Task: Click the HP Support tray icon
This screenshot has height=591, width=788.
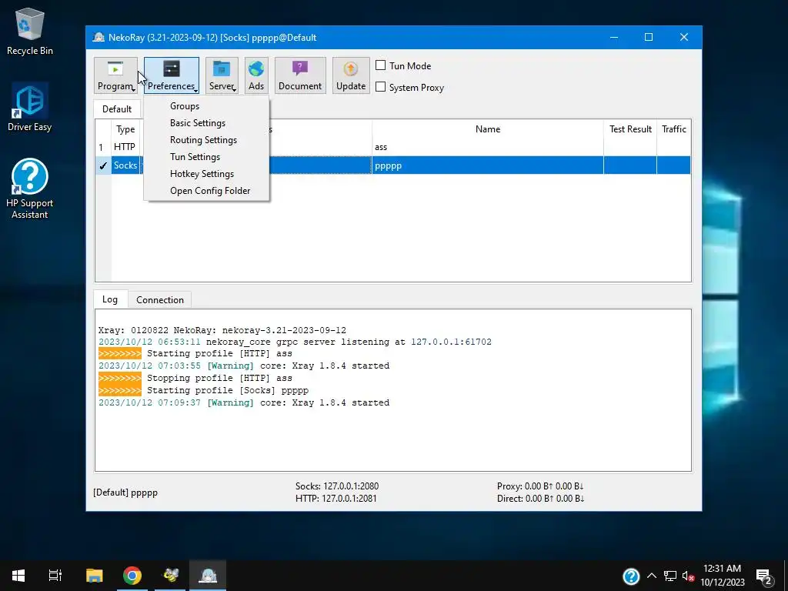Action: (631, 576)
